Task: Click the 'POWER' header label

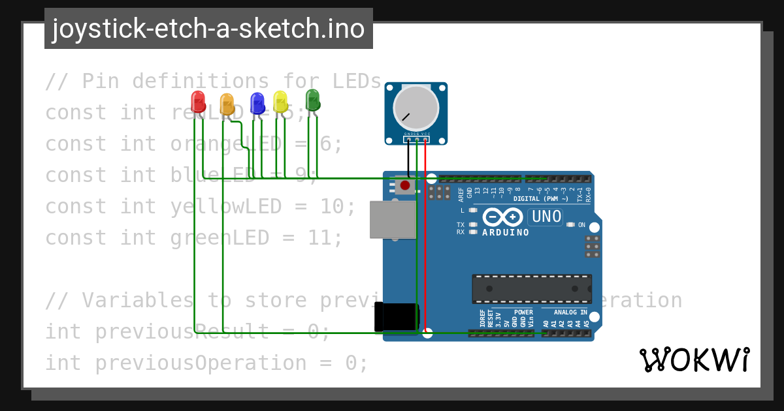Action: [x=523, y=312]
